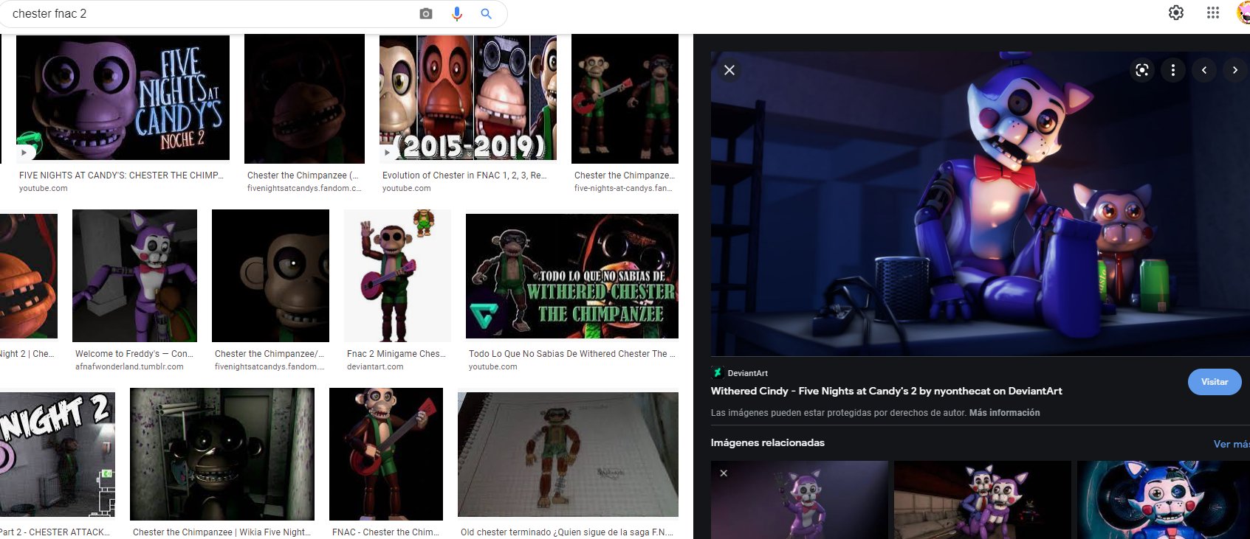The image size is (1250, 539).
Task: Open the 'FIVE NIGHTS AT CANDY'S: CHESTER THE CHIMP' caption
Action: pyautogui.click(x=121, y=175)
